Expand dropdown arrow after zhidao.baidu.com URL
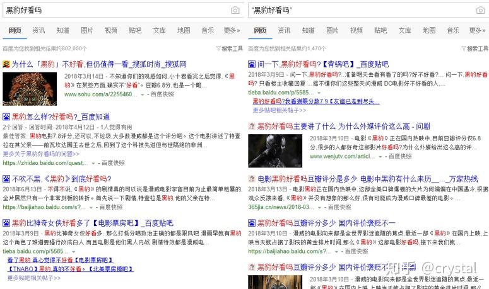Screen dimensions: 489x289 tap(93, 163)
